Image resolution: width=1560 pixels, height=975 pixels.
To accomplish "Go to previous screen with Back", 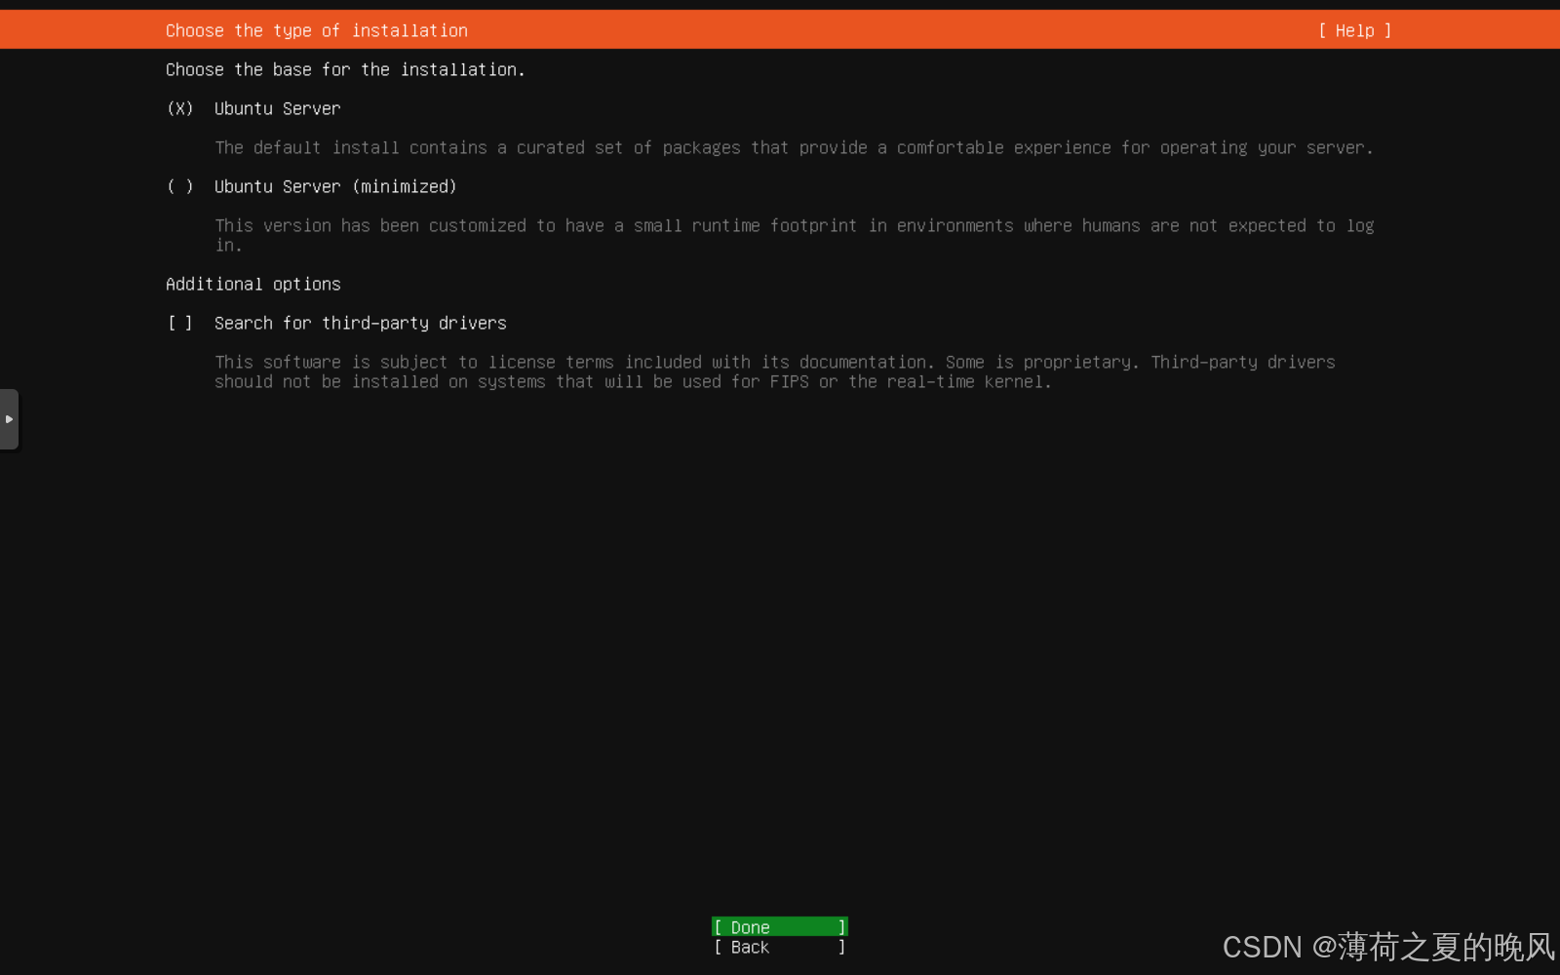I will pos(780,947).
